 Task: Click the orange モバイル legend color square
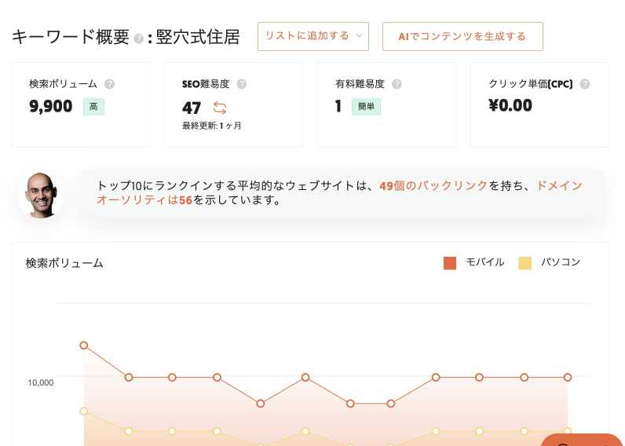[450, 263]
